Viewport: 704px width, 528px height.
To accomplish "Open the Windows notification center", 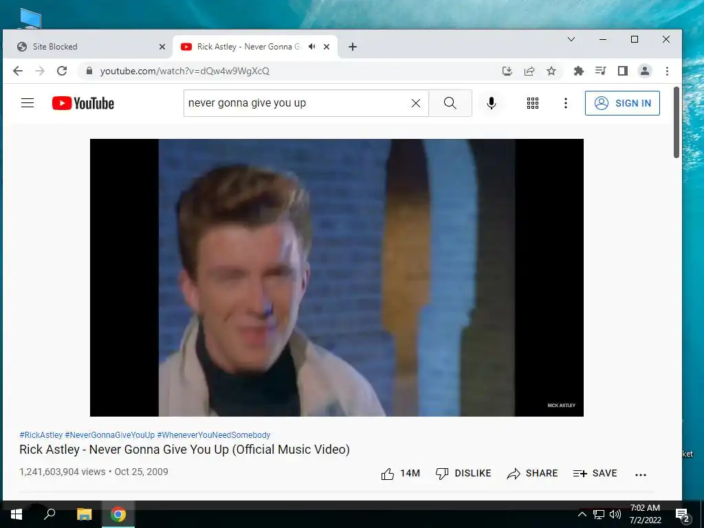I will (x=682, y=514).
